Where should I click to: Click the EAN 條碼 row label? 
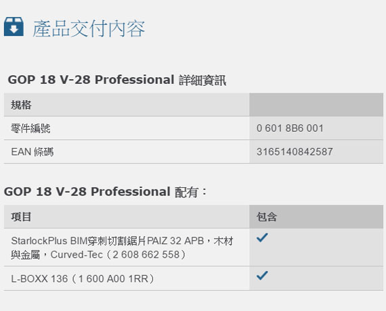pyautogui.click(x=33, y=151)
